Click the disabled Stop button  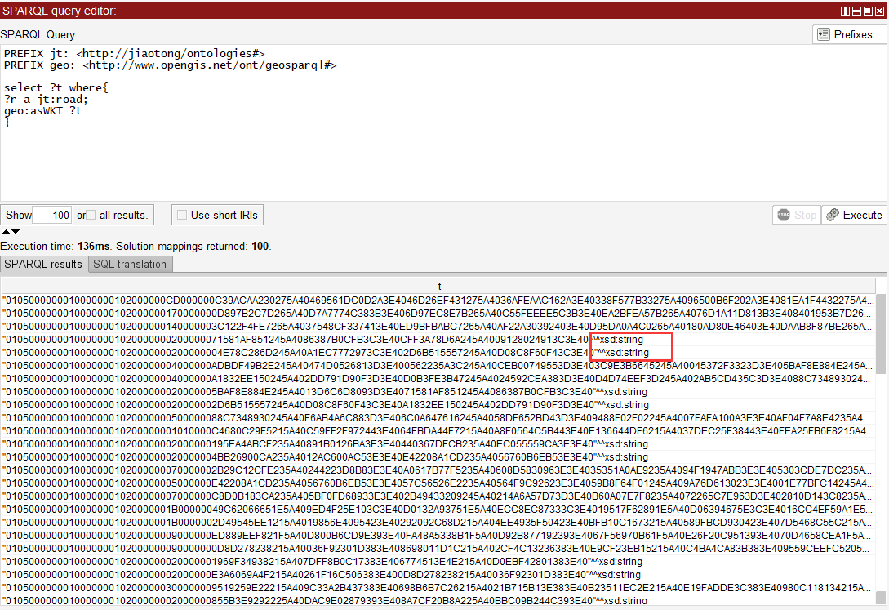(x=796, y=214)
